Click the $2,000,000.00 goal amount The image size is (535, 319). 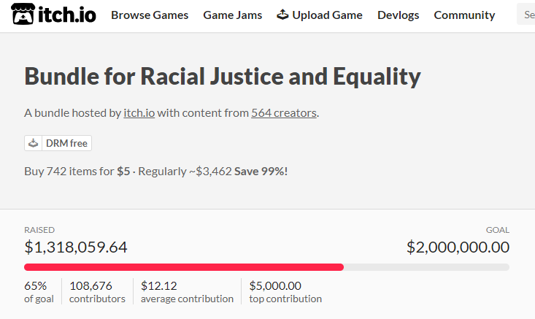[x=458, y=247]
